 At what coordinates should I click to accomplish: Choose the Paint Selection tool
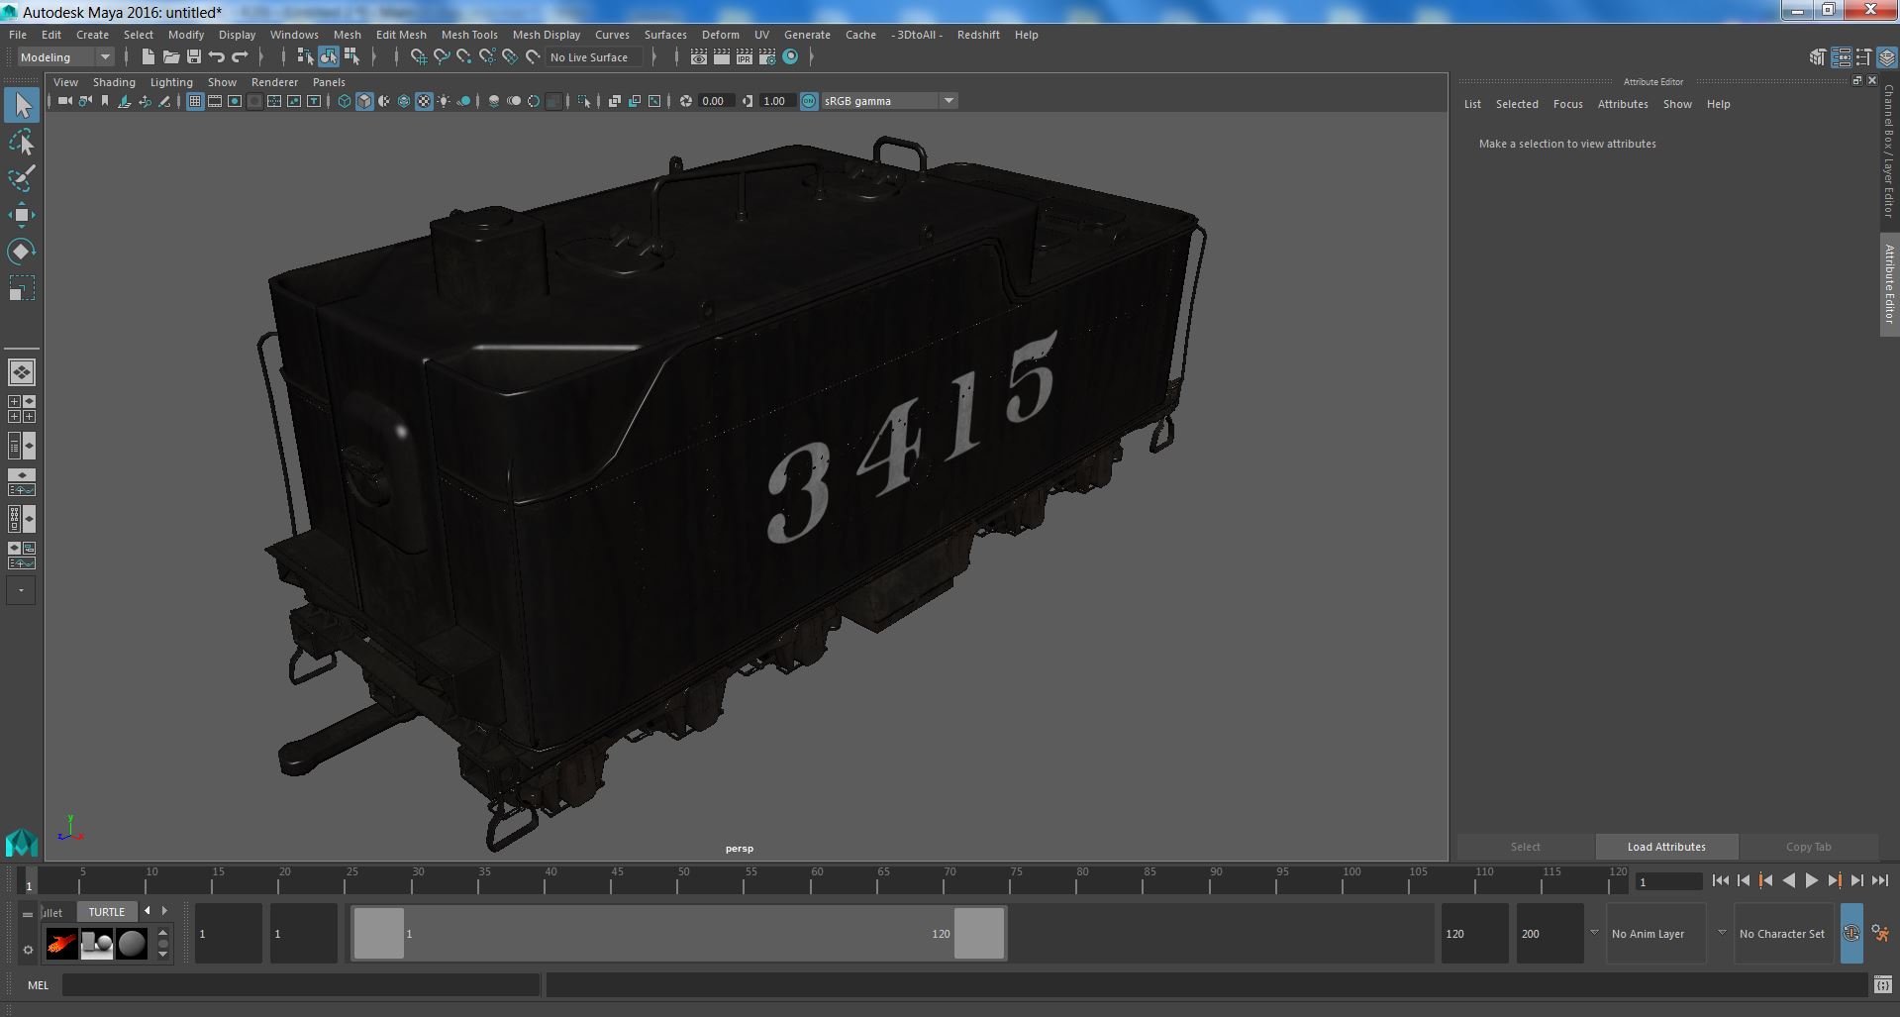coord(22,178)
